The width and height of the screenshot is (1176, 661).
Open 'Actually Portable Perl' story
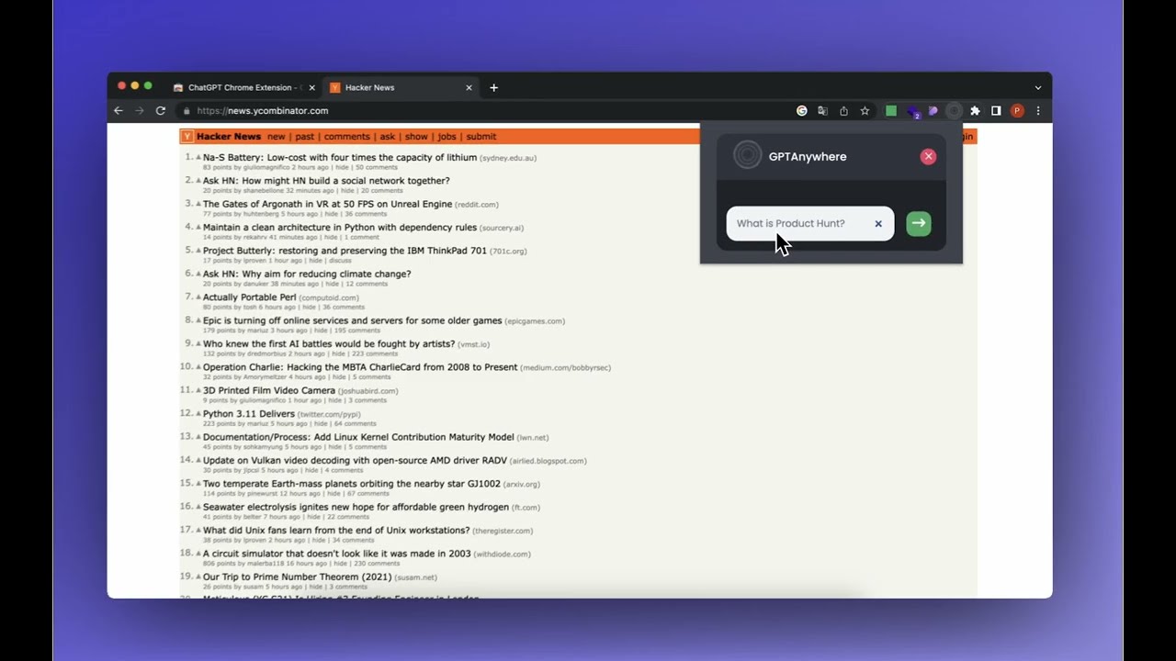(250, 297)
